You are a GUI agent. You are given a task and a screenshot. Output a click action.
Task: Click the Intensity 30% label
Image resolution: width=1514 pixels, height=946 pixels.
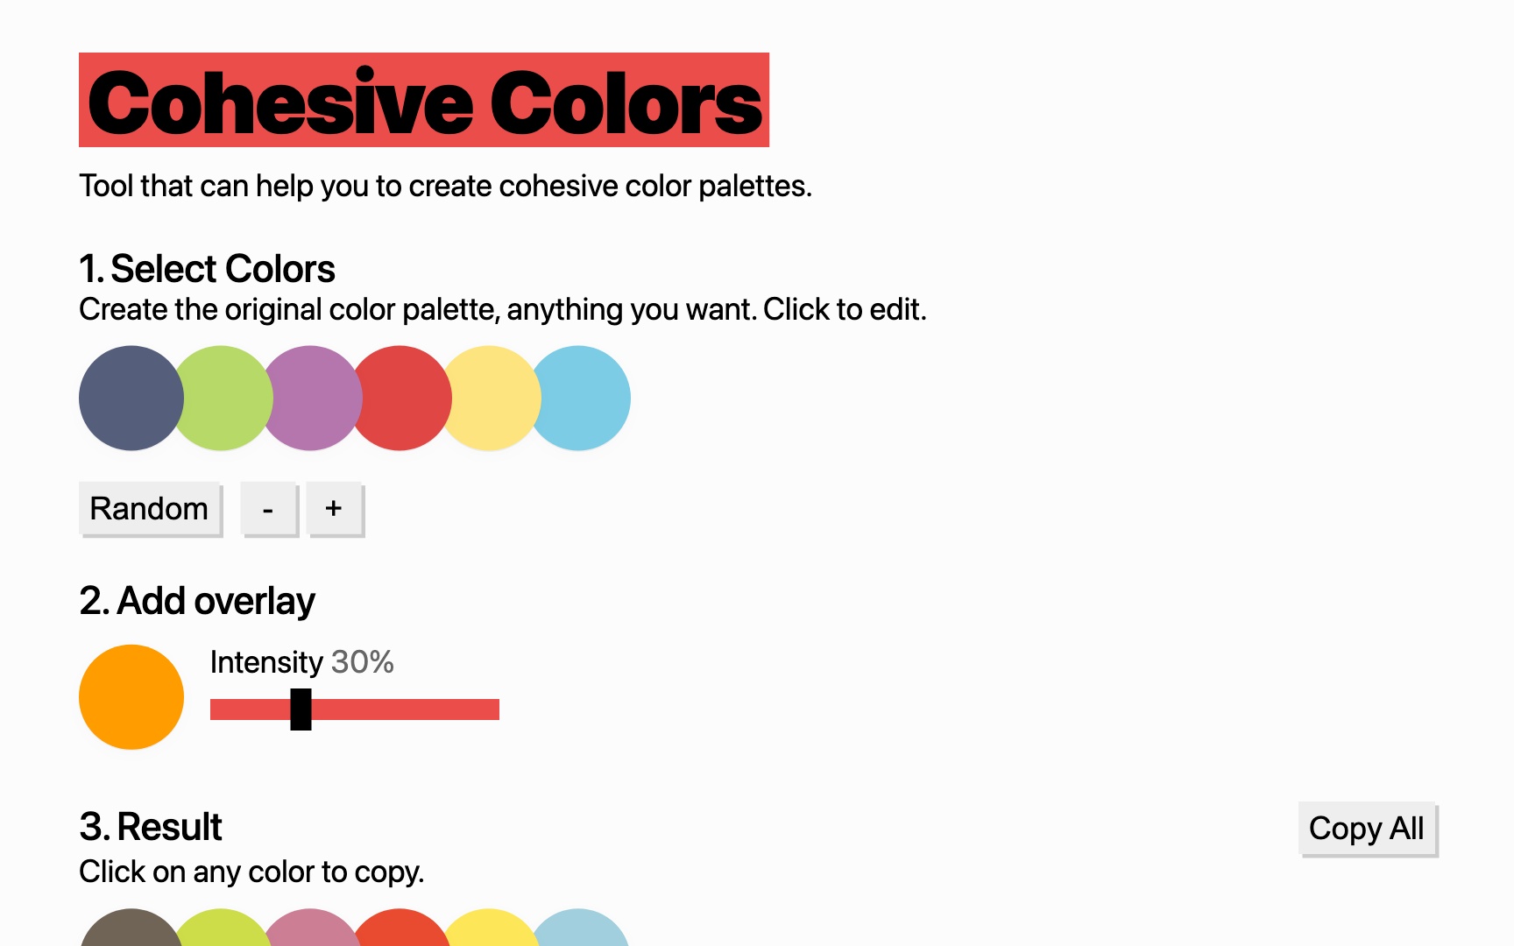tap(301, 662)
